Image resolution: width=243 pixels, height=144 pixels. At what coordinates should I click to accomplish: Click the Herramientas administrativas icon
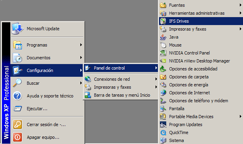(163, 13)
